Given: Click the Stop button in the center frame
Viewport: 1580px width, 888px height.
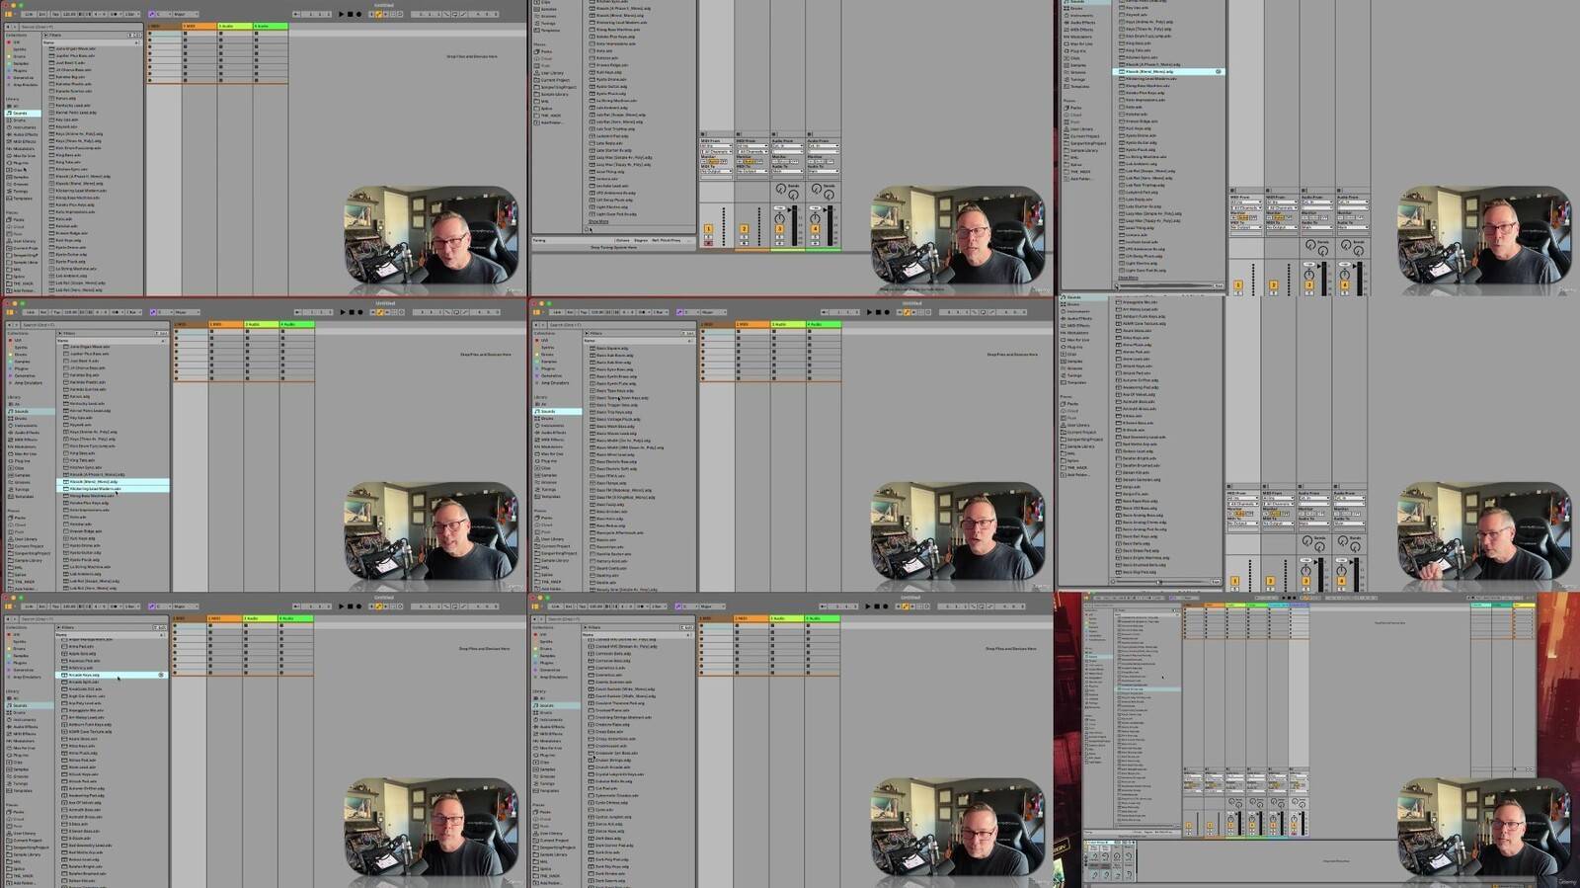Looking at the screenshot, I should pyautogui.click(x=877, y=312).
